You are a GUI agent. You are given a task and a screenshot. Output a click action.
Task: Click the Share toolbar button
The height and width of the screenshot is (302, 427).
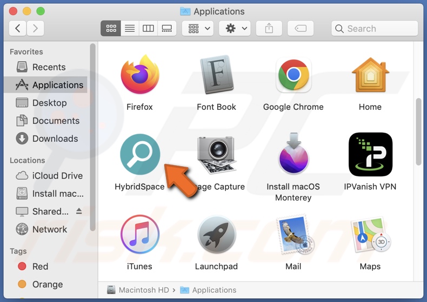(x=269, y=28)
